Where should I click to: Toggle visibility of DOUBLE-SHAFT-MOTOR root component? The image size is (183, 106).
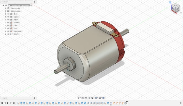click(x=6, y=5)
